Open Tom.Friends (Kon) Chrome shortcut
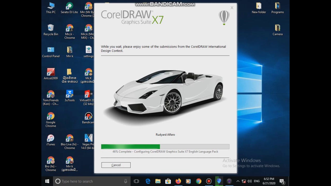Screen dimensions: 331x186 coord(51,98)
